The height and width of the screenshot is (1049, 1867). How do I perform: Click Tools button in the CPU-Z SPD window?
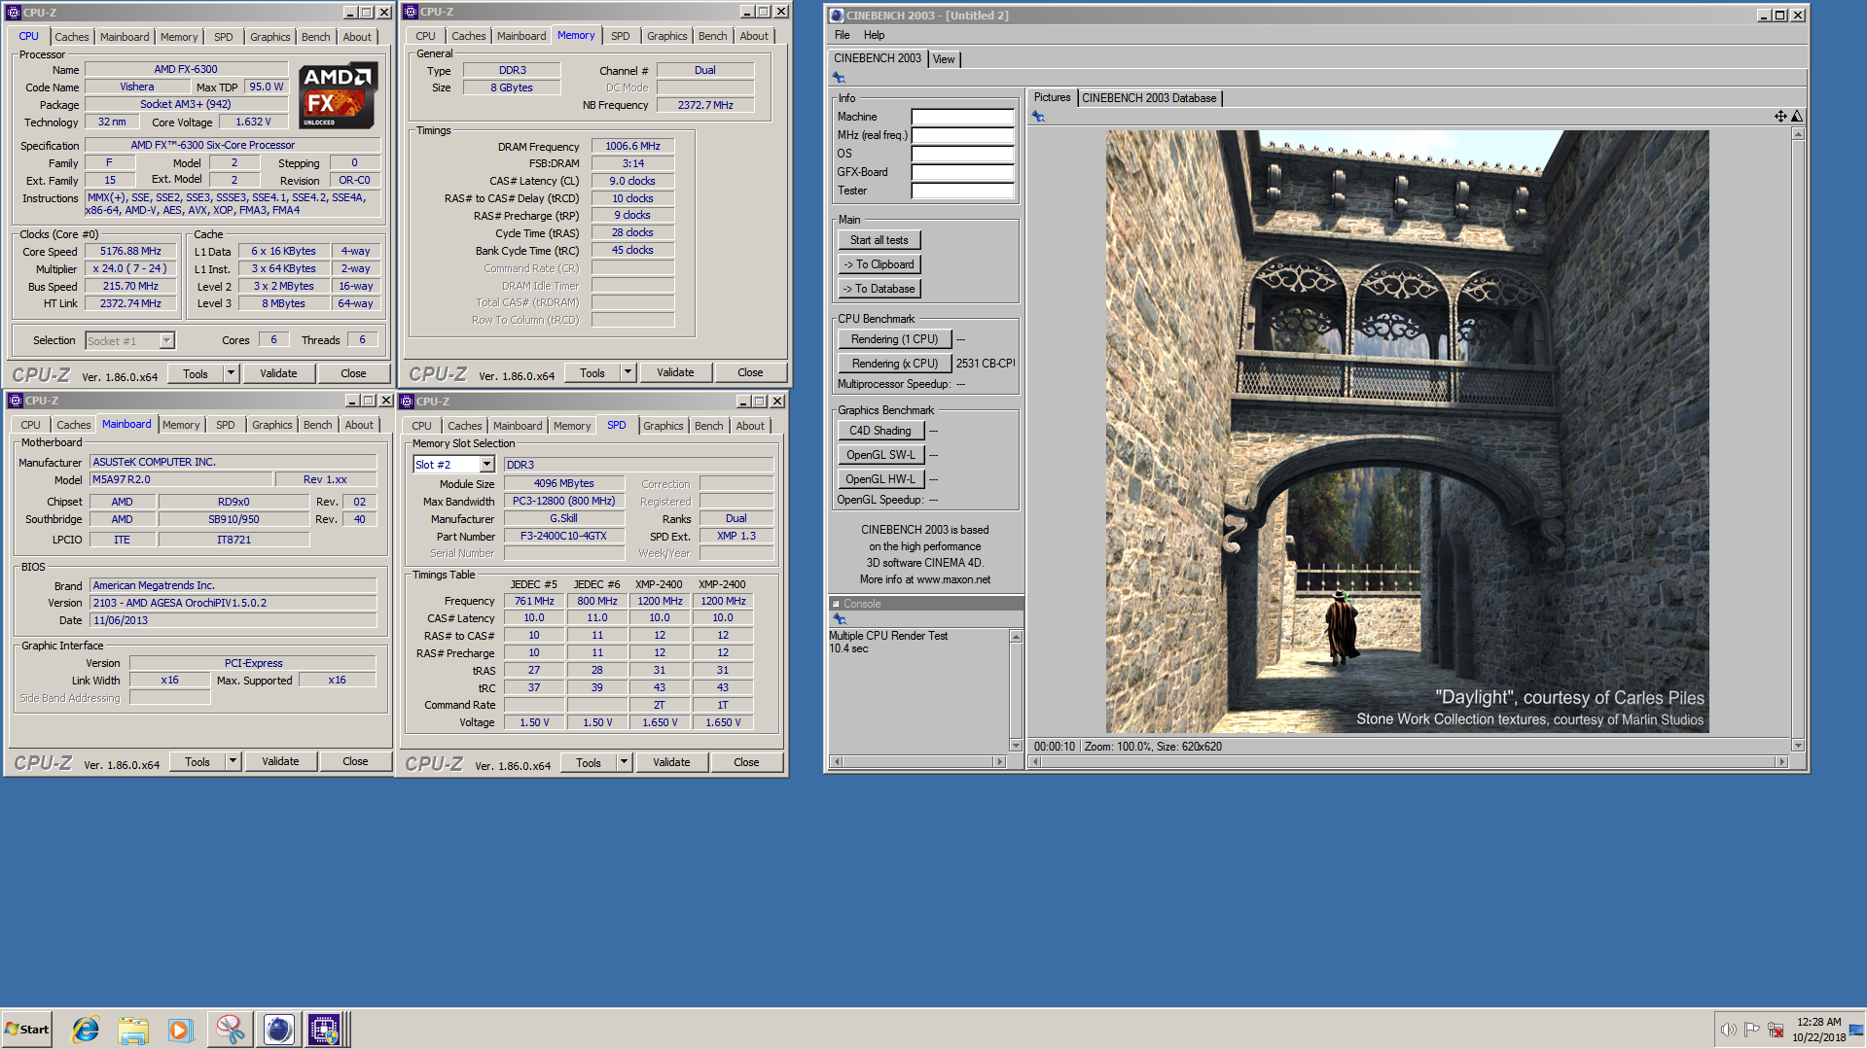click(x=589, y=762)
